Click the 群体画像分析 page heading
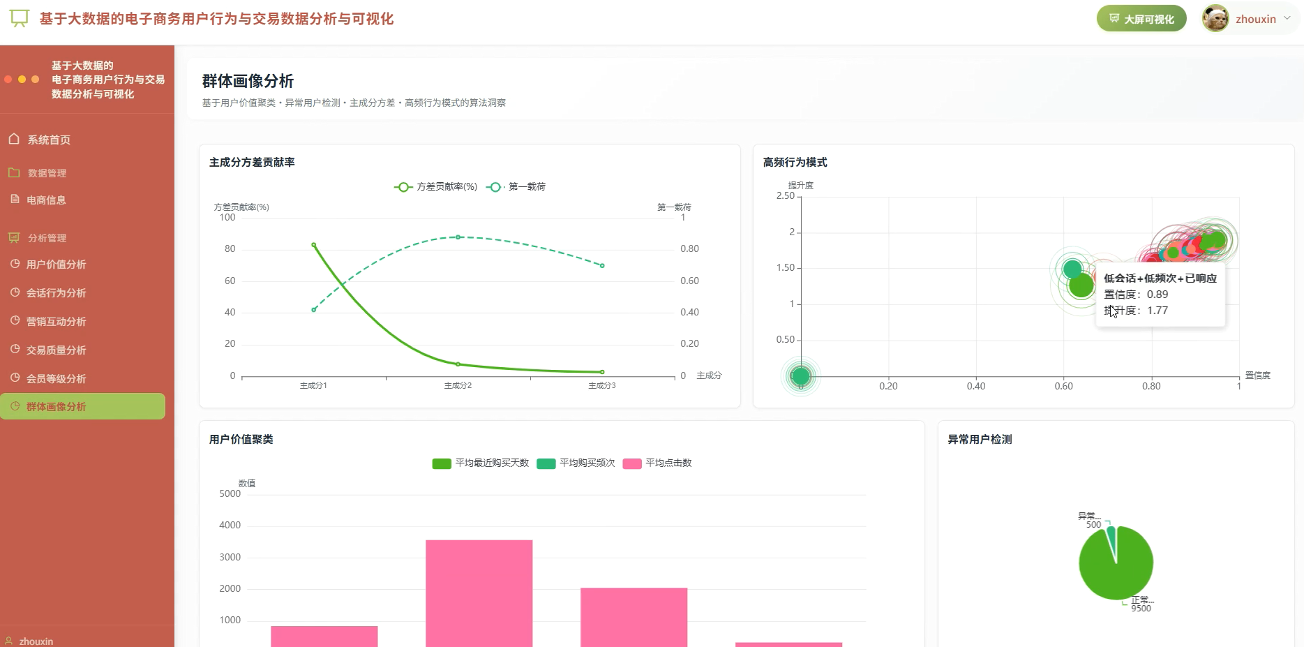Image resolution: width=1304 pixels, height=647 pixels. 248,81
